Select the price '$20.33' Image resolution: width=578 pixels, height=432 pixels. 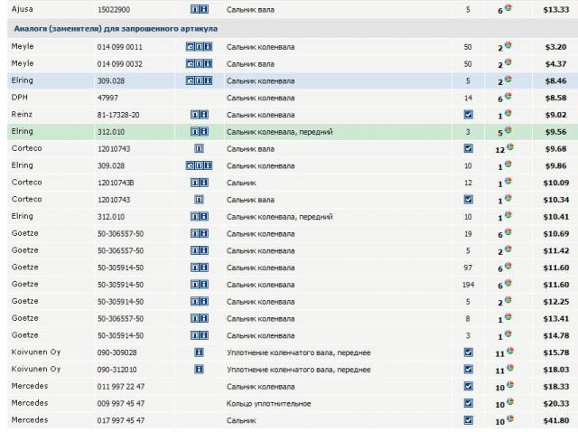556,404
